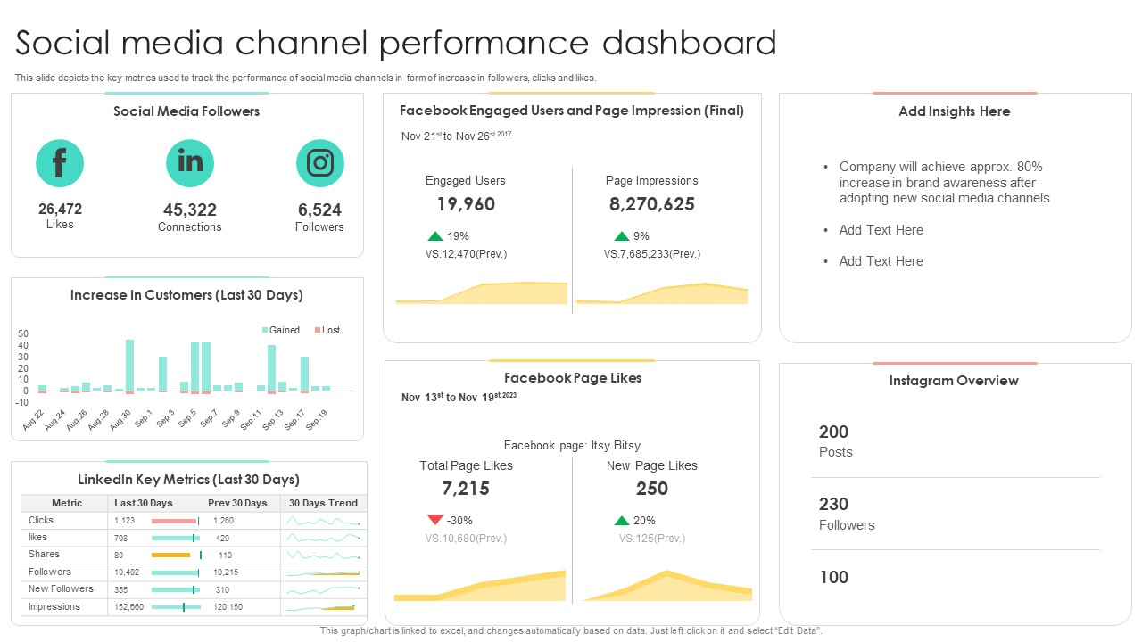
Task: Click the Followers row trend sparkline
Action: coord(324,572)
